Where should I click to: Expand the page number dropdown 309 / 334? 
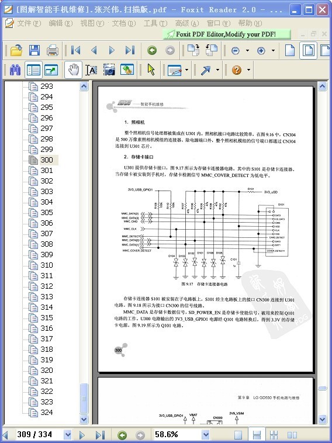(68, 435)
